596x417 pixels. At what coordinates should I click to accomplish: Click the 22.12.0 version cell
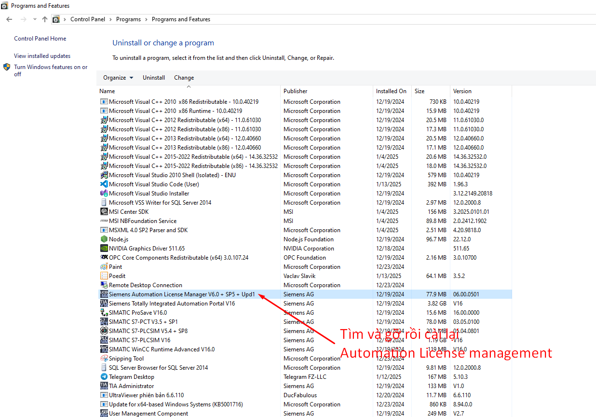[462, 239]
